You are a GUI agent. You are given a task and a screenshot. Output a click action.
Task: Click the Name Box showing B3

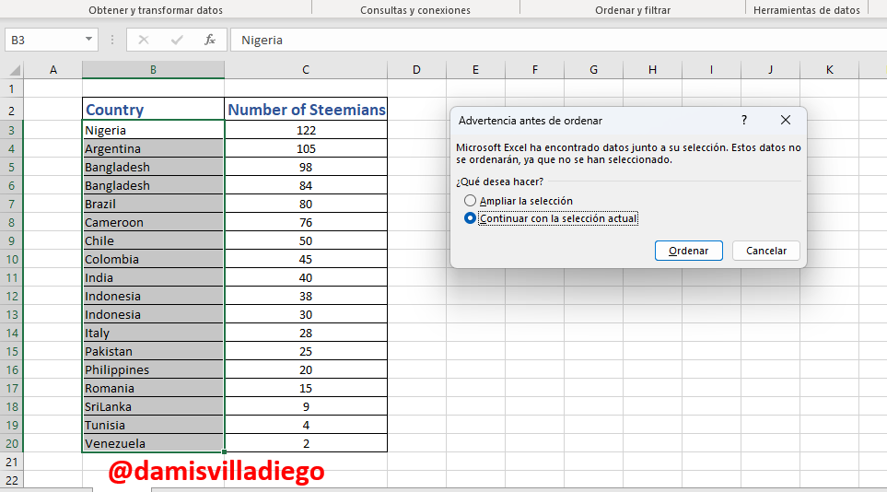coord(44,41)
